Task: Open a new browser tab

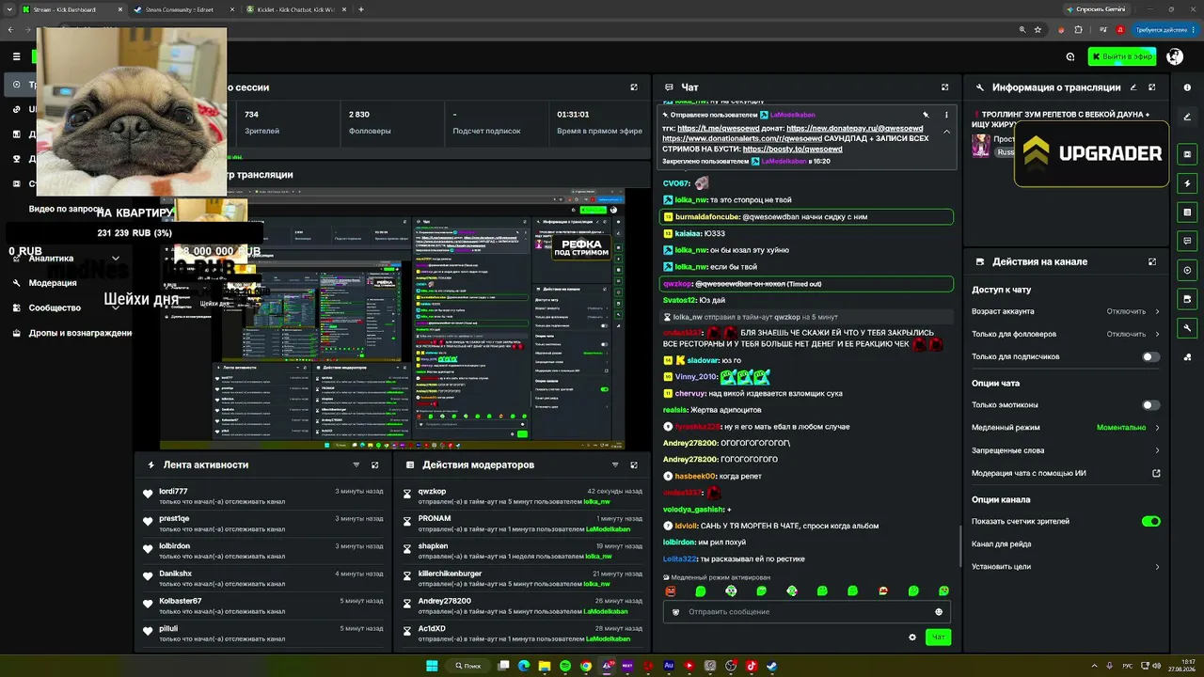Action: 361,9
